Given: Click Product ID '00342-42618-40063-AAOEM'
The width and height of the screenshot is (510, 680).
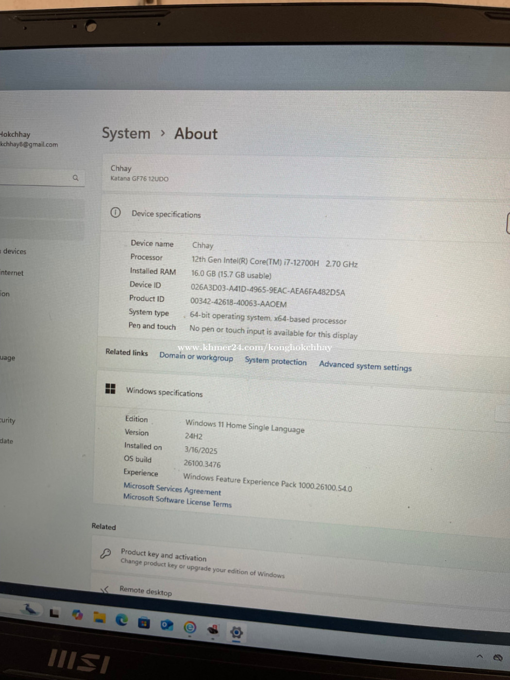Looking at the screenshot, I should pyautogui.click(x=238, y=303).
